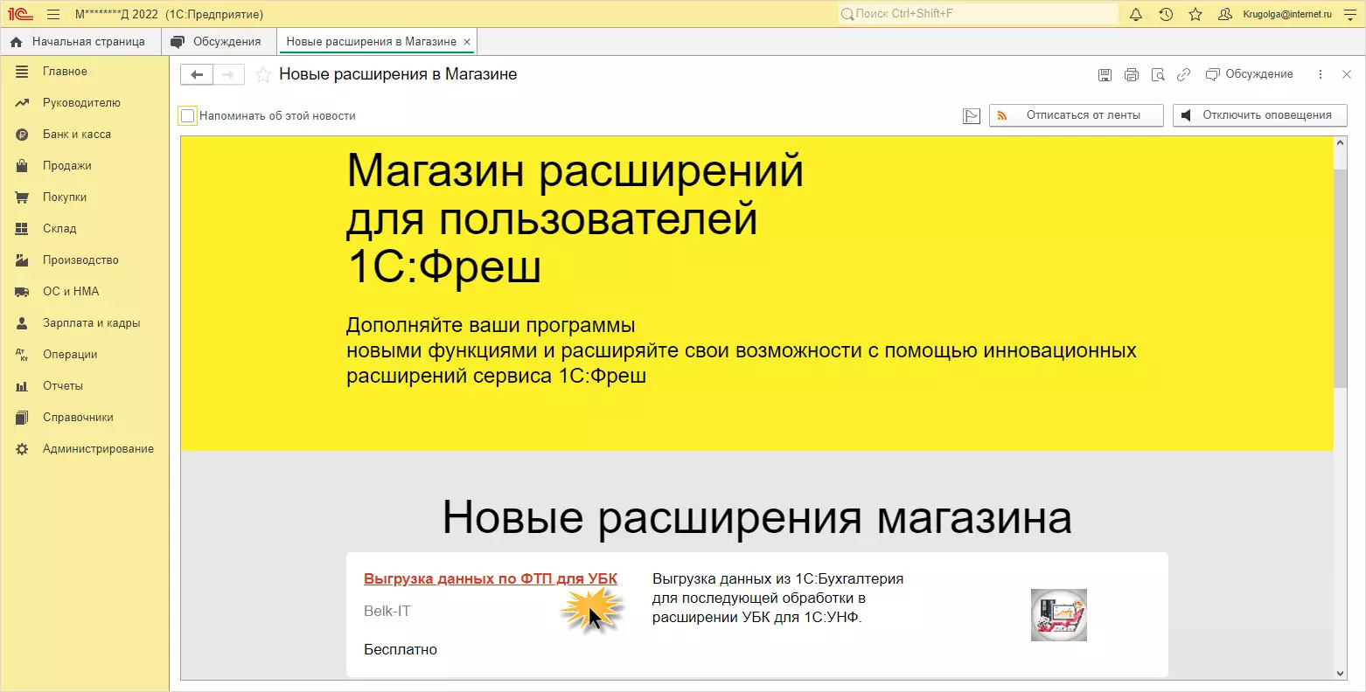Click the vertical scrollbar thumb
This screenshot has height=692, width=1366.
click(1341, 278)
